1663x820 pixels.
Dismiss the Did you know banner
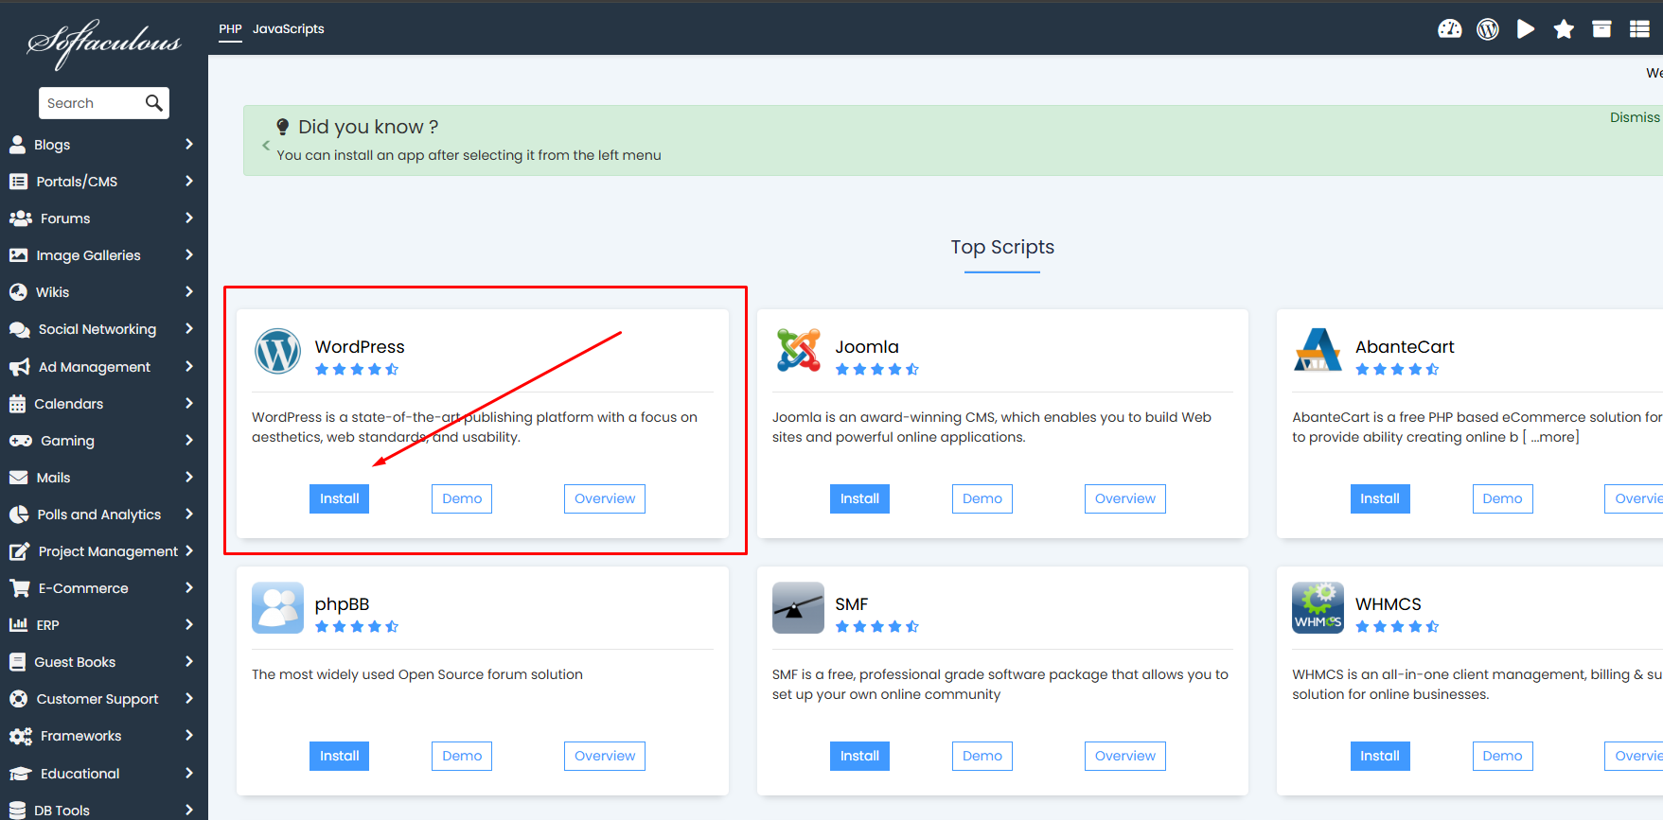tap(1634, 117)
